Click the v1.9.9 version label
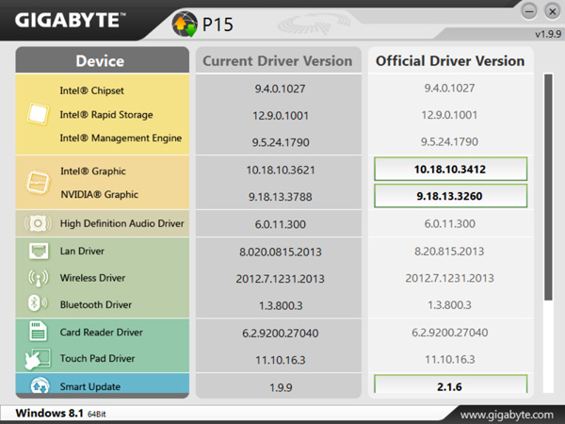The width and height of the screenshot is (565, 424). point(548,34)
